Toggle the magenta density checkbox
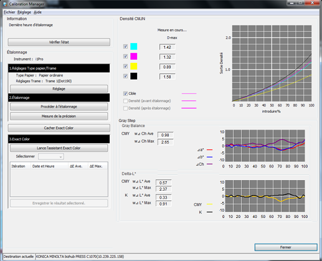 (x=125, y=56)
